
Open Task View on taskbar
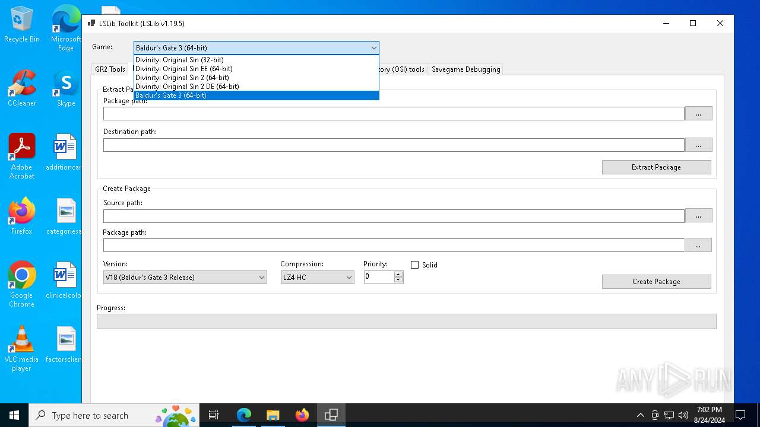coord(214,415)
